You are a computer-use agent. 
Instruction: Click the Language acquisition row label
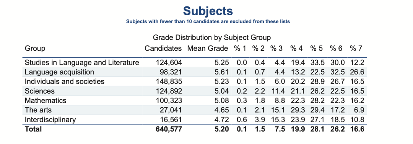coord(59,72)
